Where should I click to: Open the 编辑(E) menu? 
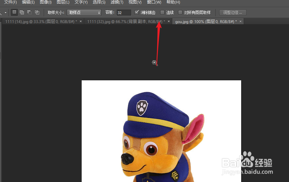click(28, 2)
